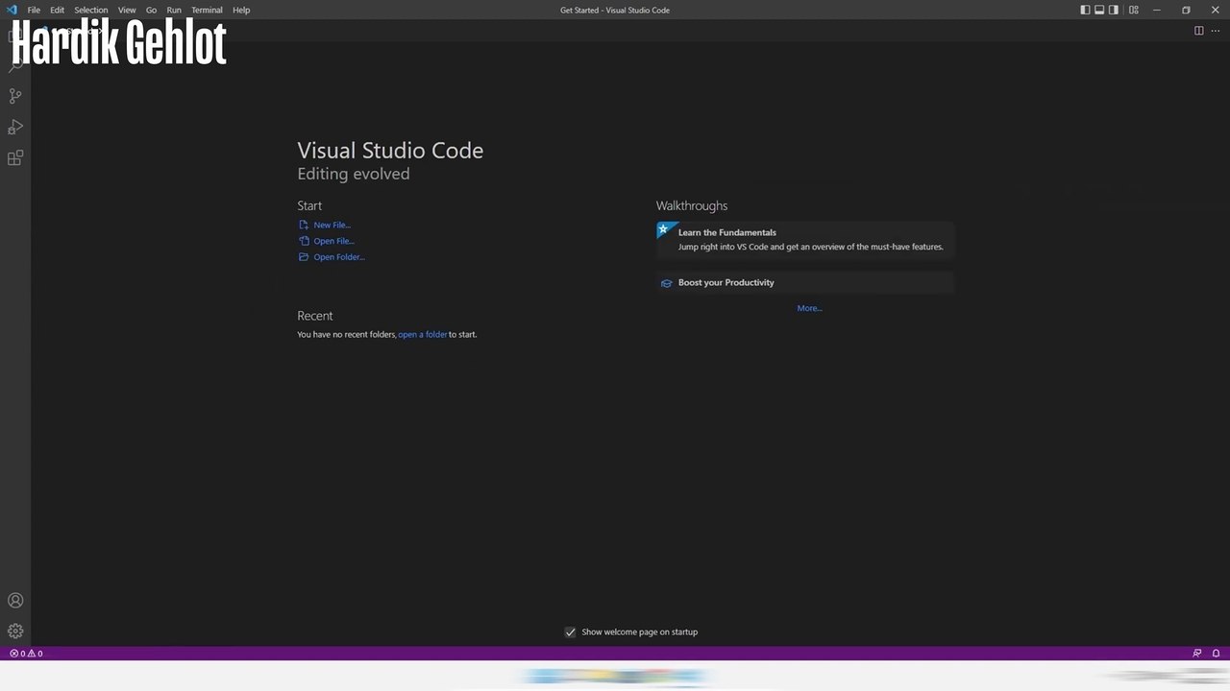Screen dimensions: 1230x691
Task: Toggle the secondary side bar layout icon
Action: coord(1114,10)
